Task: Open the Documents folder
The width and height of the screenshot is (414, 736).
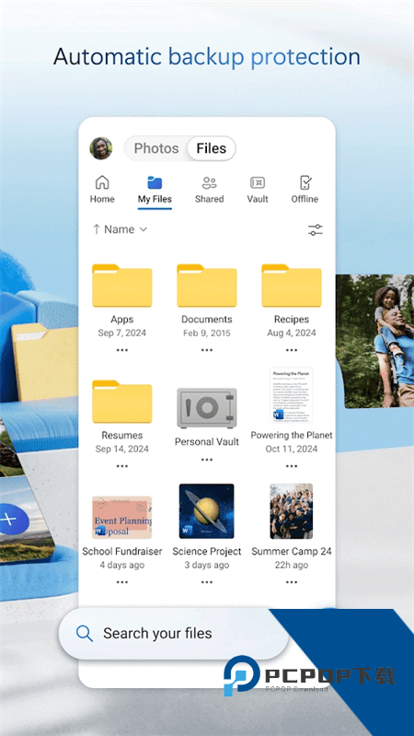Action: [x=207, y=286]
